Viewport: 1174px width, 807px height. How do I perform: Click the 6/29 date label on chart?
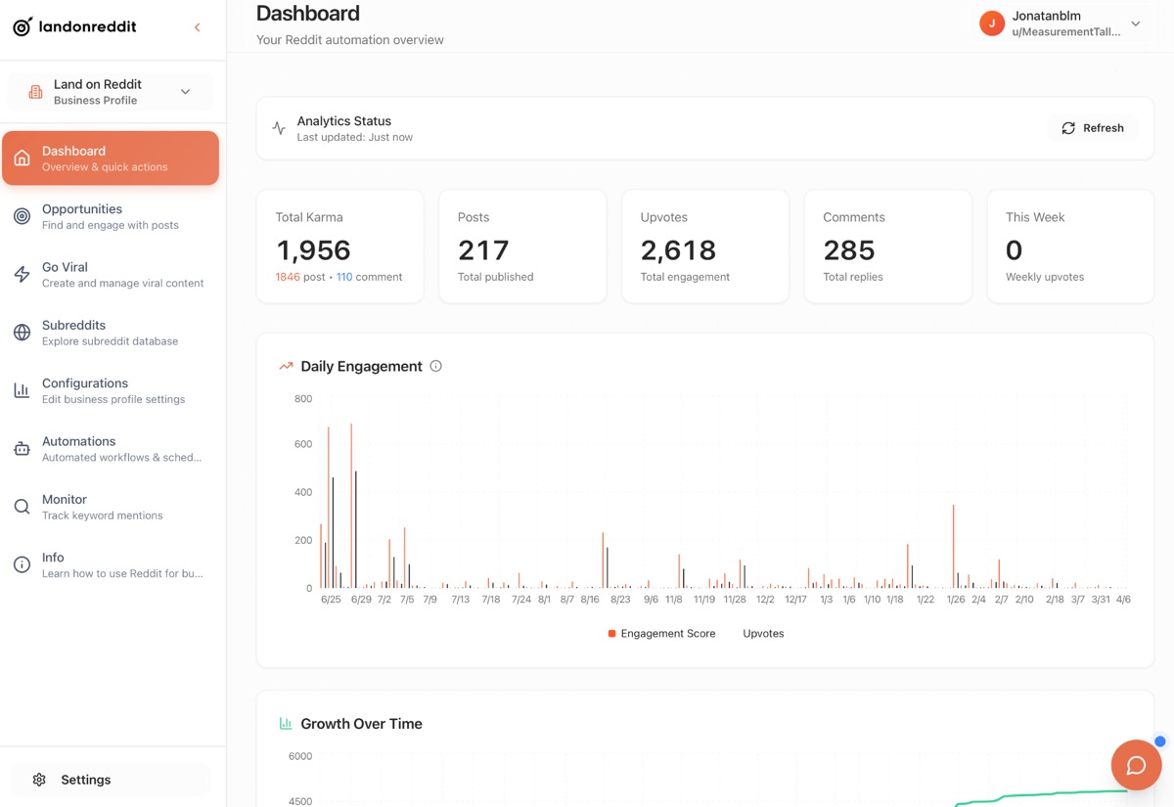pyautogui.click(x=361, y=600)
